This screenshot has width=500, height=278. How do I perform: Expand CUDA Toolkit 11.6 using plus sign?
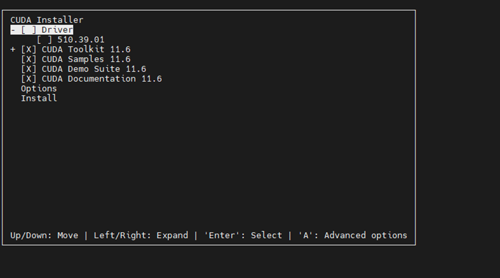click(x=13, y=50)
